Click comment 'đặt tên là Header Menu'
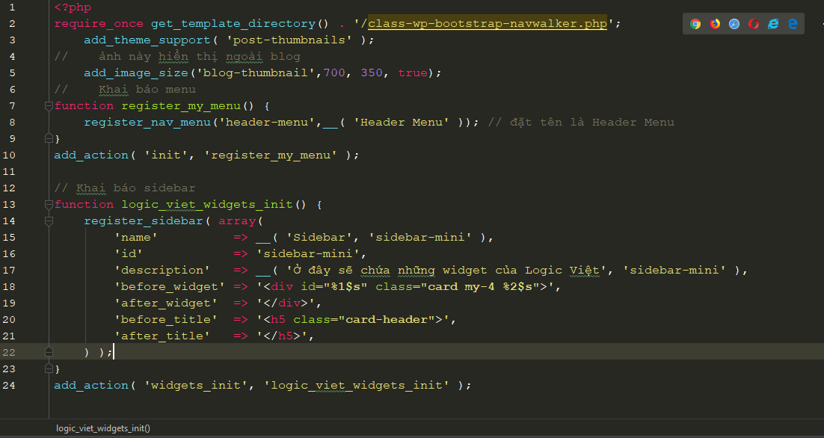This screenshot has height=438, width=824. tap(592, 123)
